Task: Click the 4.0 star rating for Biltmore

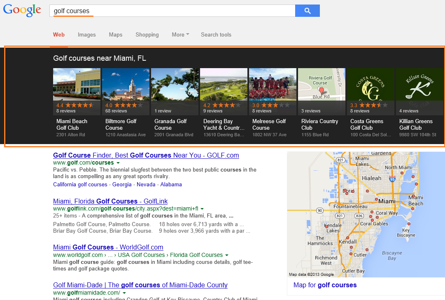Action: click(124, 105)
